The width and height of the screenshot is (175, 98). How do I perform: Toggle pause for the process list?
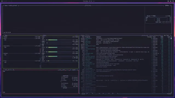point(144,36)
